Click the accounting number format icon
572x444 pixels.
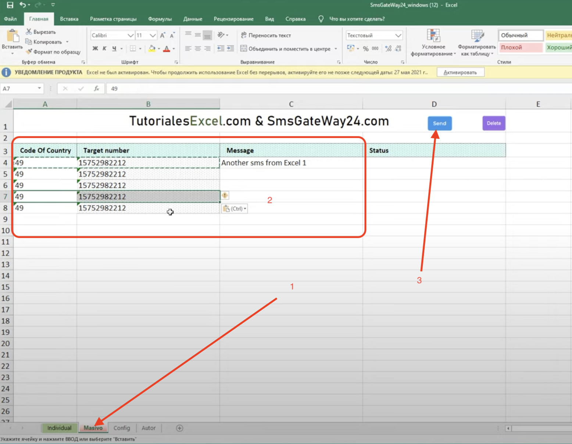(351, 48)
